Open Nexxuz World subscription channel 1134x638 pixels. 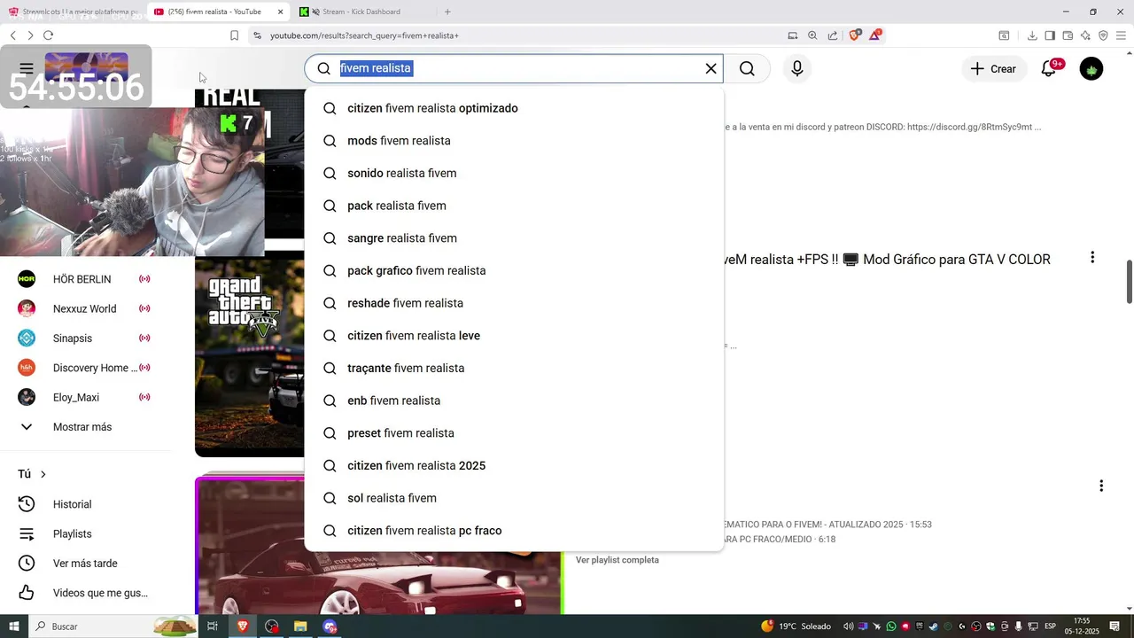point(85,308)
